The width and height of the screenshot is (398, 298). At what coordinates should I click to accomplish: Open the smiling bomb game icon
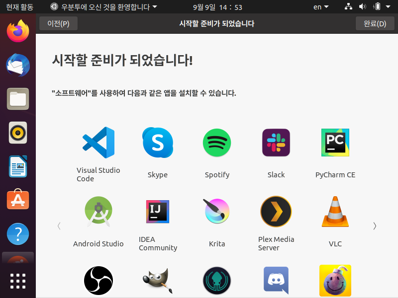click(335, 281)
